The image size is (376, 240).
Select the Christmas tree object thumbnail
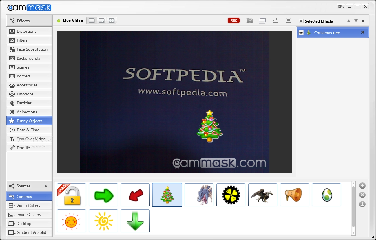tap(167, 195)
